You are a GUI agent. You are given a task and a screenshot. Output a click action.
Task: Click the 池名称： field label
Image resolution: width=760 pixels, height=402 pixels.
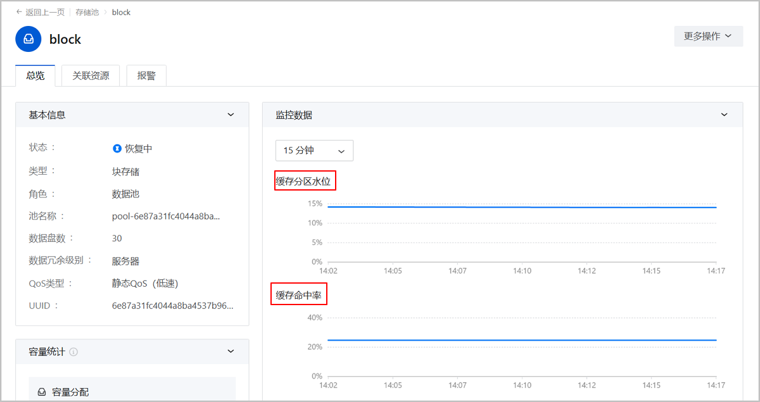pyautogui.click(x=47, y=216)
